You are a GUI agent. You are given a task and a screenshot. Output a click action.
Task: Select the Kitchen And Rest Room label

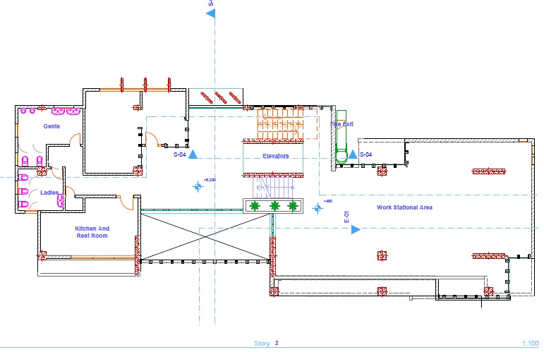click(x=92, y=232)
